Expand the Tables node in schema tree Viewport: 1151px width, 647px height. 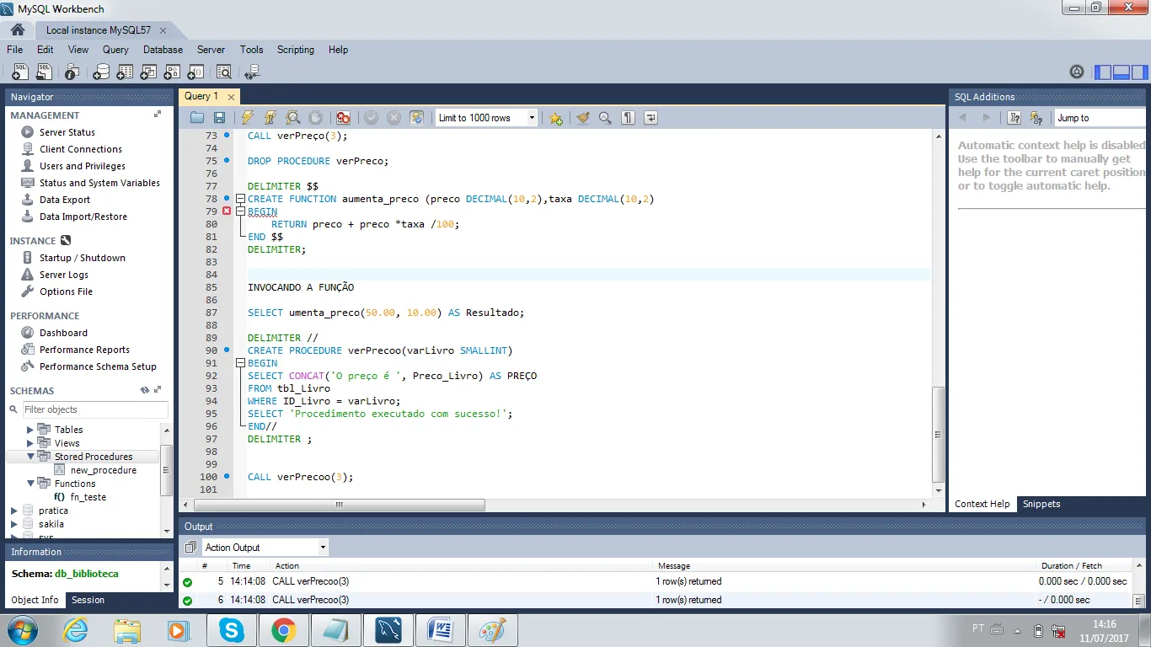click(x=30, y=430)
